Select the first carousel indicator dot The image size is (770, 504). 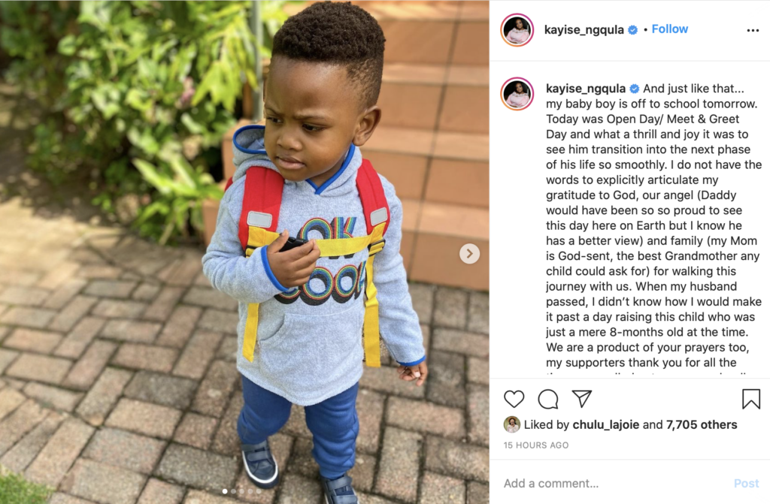coord(225,491)
